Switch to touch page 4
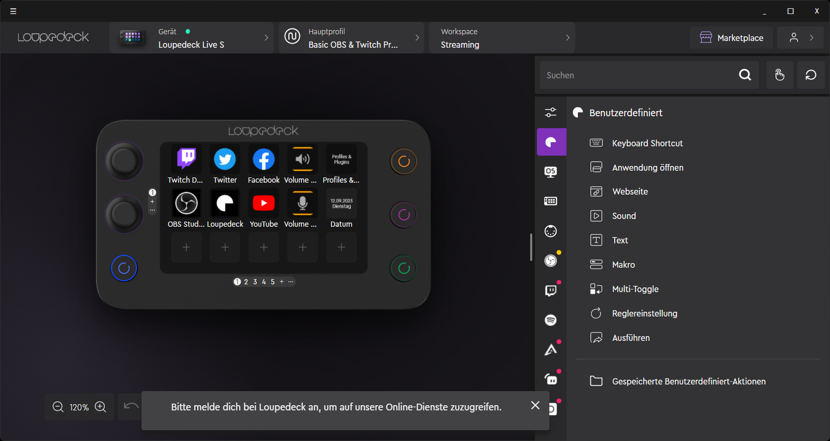This screenshot has height=441, width=830. click(264, 282)
